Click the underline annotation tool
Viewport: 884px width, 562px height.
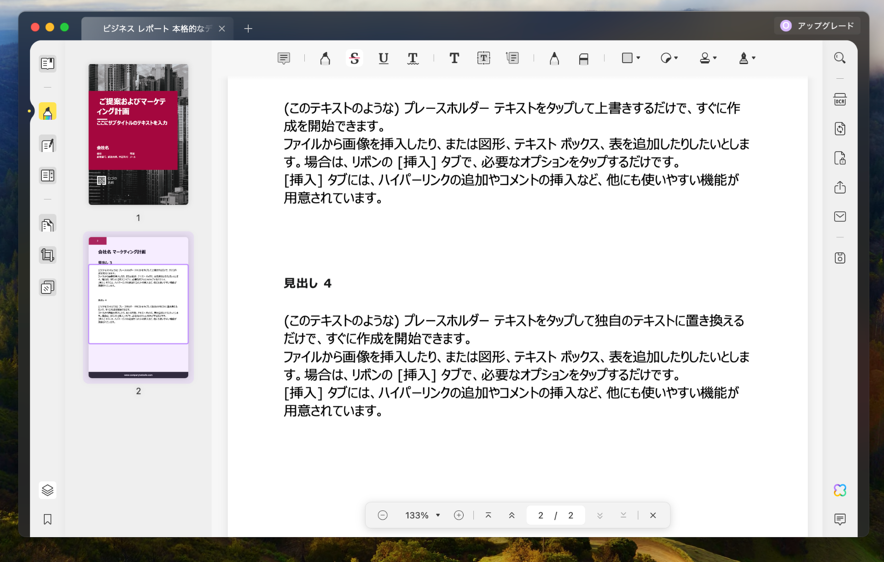point(383,58)
